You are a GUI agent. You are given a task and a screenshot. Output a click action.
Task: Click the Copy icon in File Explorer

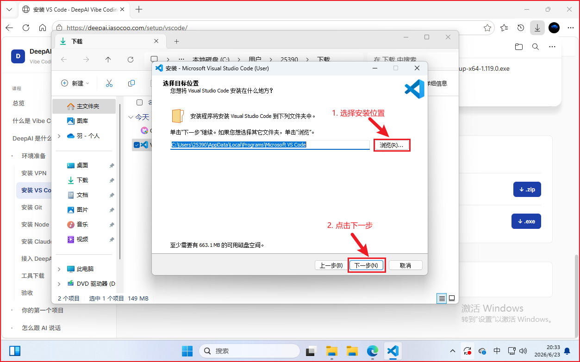131,83
